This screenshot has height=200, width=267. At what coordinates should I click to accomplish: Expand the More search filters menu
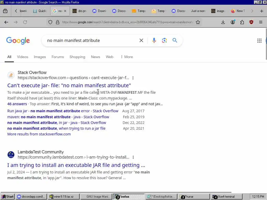click(x=127, y=57)
